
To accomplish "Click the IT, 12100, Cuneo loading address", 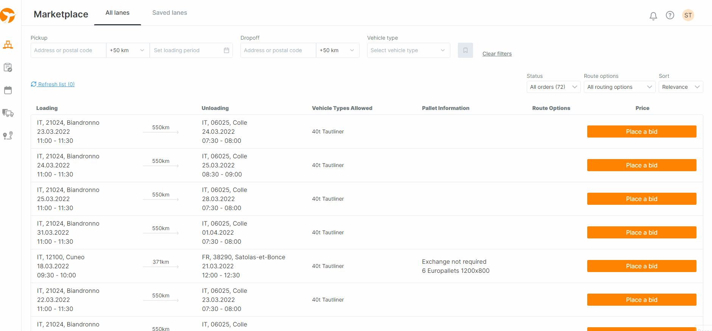I will (61, 257).
